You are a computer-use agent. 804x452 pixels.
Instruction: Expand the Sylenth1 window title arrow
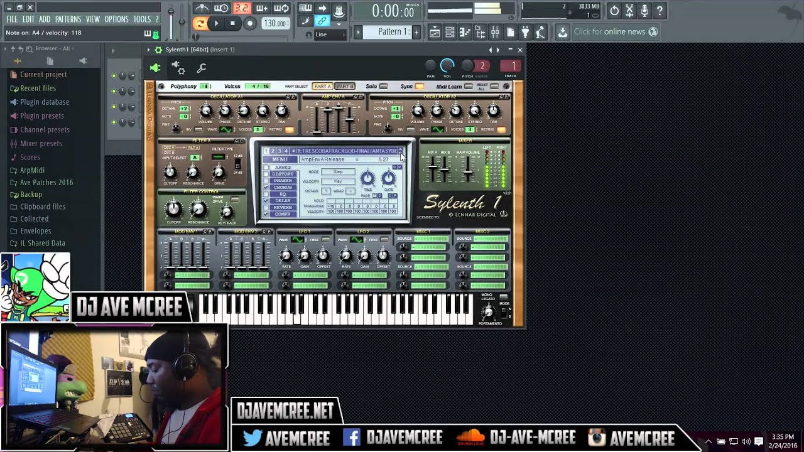(x=149, y=50)
